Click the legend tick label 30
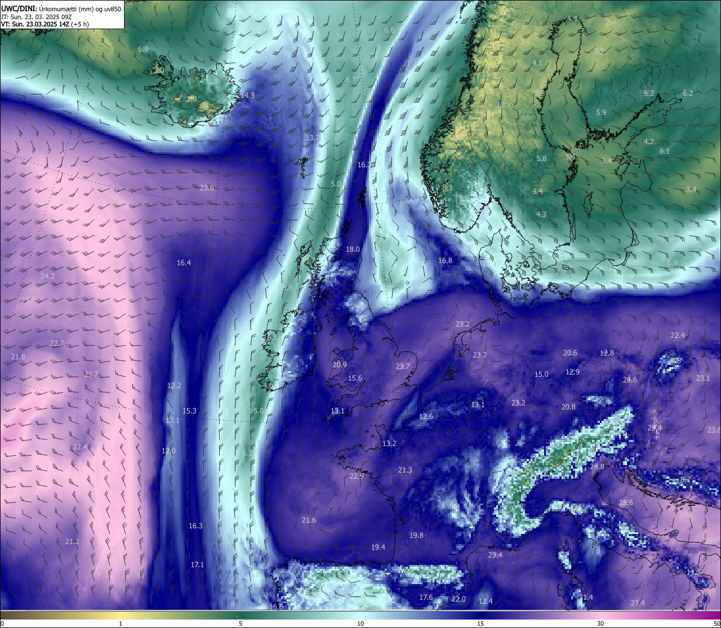 600,623
